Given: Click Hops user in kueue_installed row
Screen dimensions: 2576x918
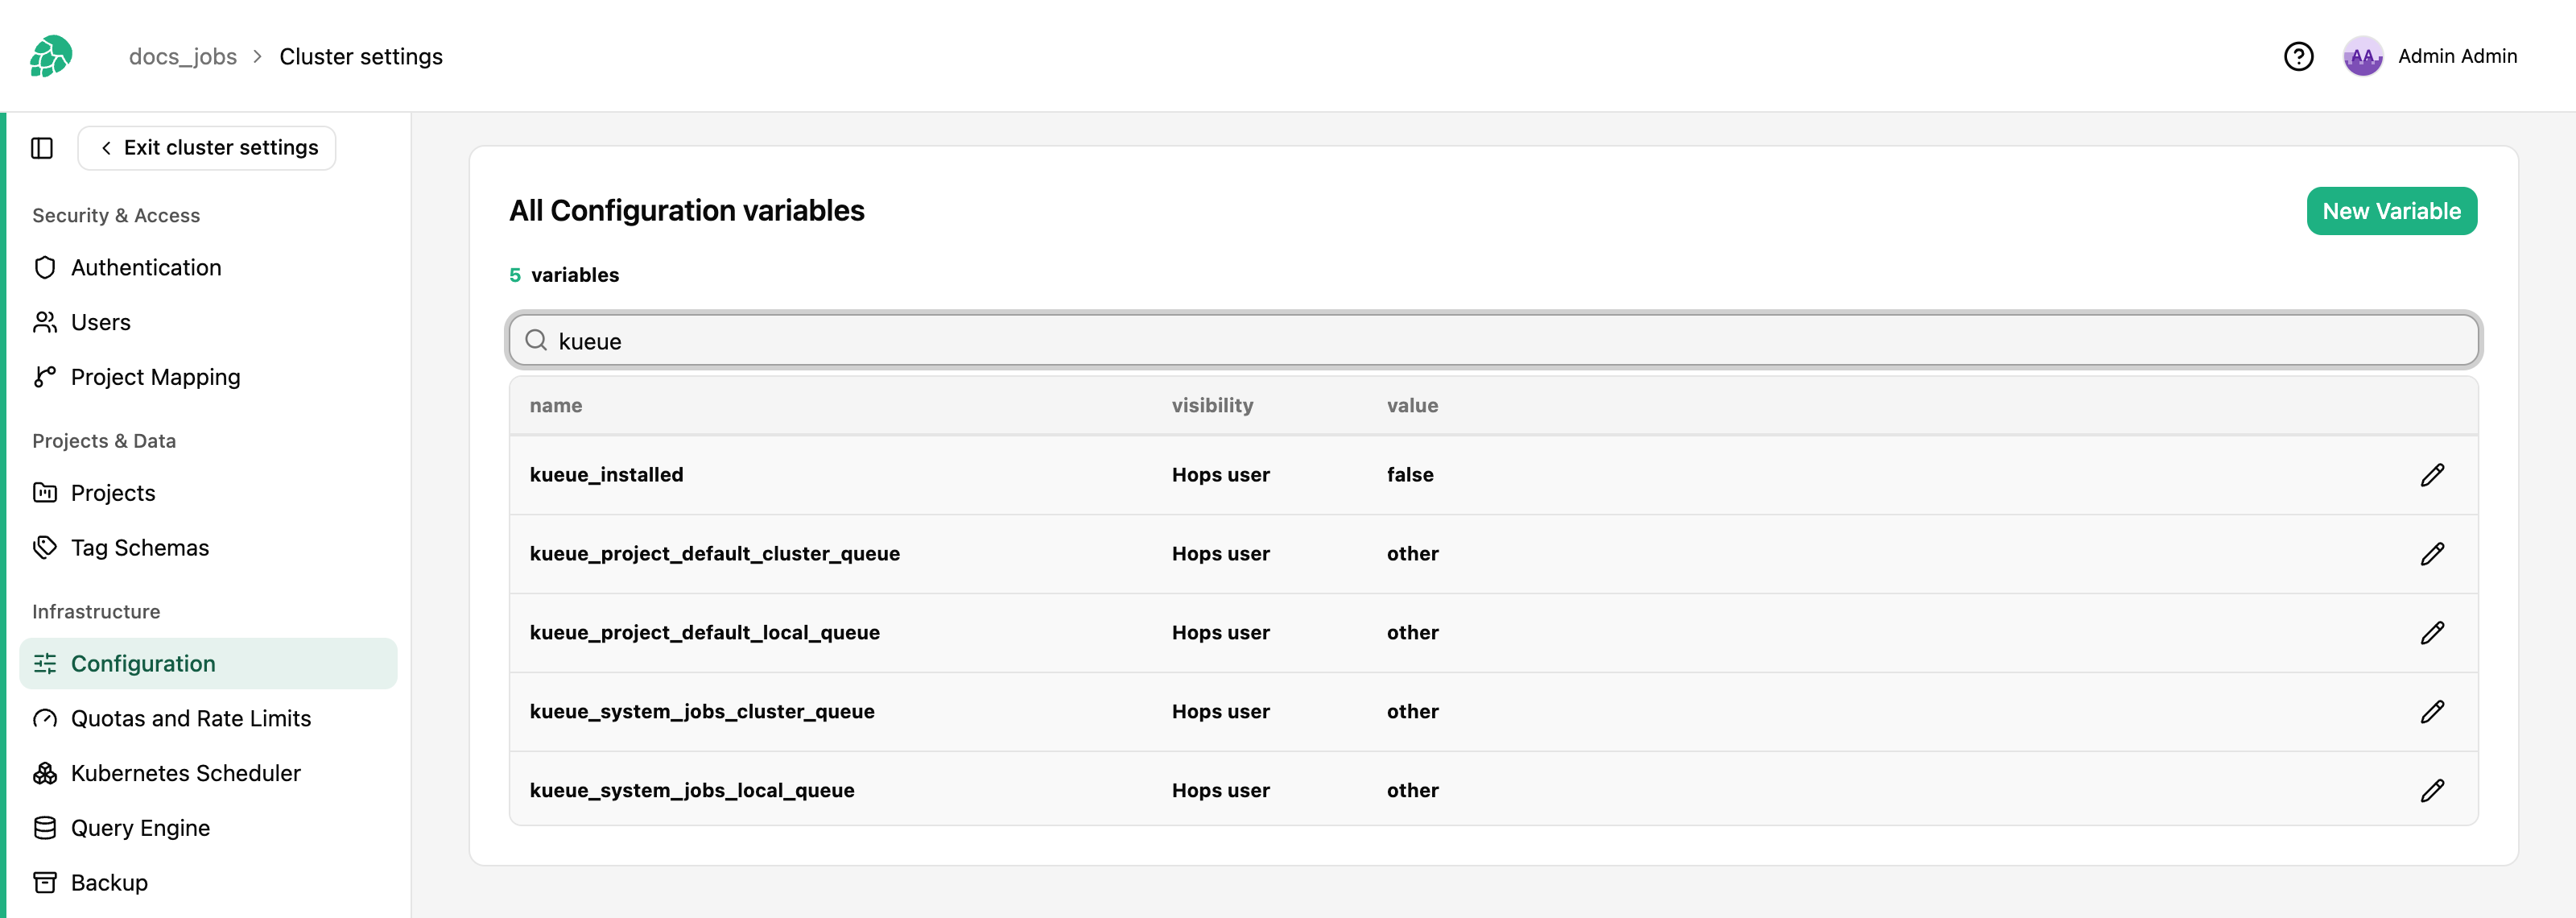Looking at the screenshot, I should 1221,475.
